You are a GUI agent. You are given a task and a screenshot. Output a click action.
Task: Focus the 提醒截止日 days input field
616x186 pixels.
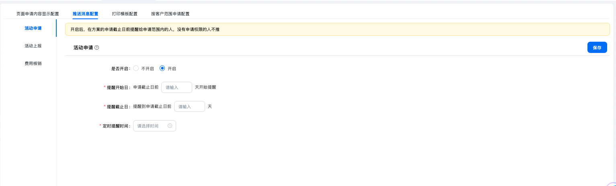pyautogui.click(x=189, y=107)
